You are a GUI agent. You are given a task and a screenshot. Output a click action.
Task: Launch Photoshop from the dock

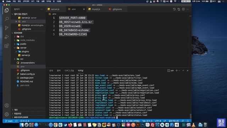[143, 125]
